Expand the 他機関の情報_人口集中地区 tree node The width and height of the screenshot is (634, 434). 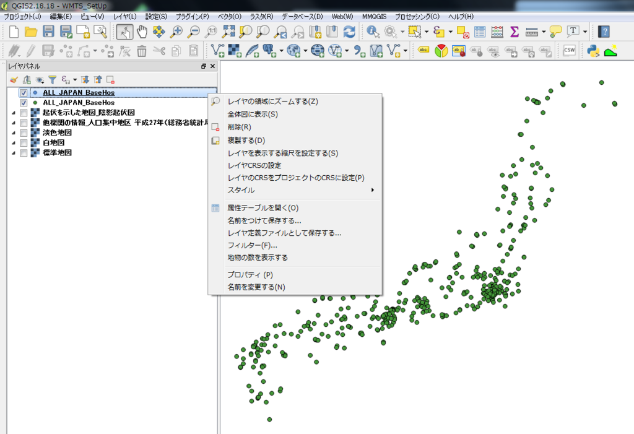[x=14, y=123]
